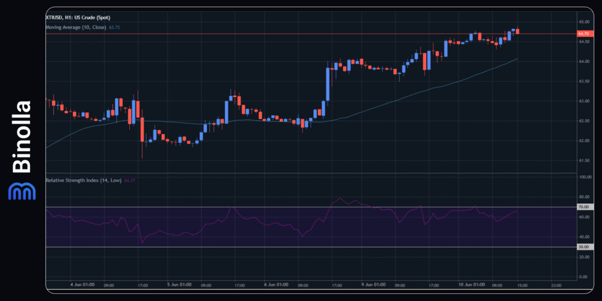Click the 65.00 price axis label
Screen dimensions: 602x301
583,22
